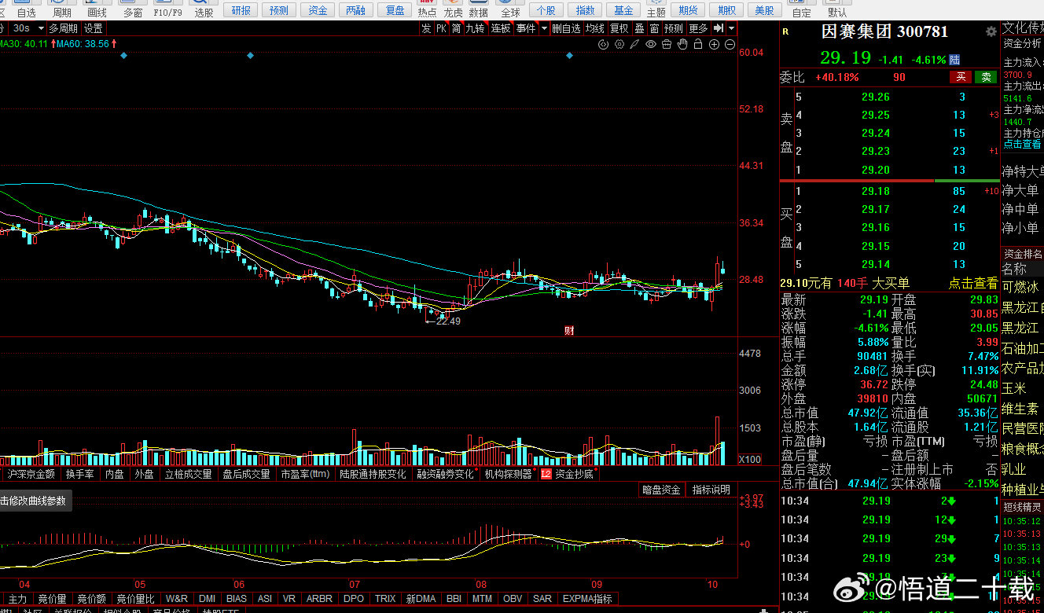Click the 更多 more options button
The image size is (1044, 613).
pos(698,28)
